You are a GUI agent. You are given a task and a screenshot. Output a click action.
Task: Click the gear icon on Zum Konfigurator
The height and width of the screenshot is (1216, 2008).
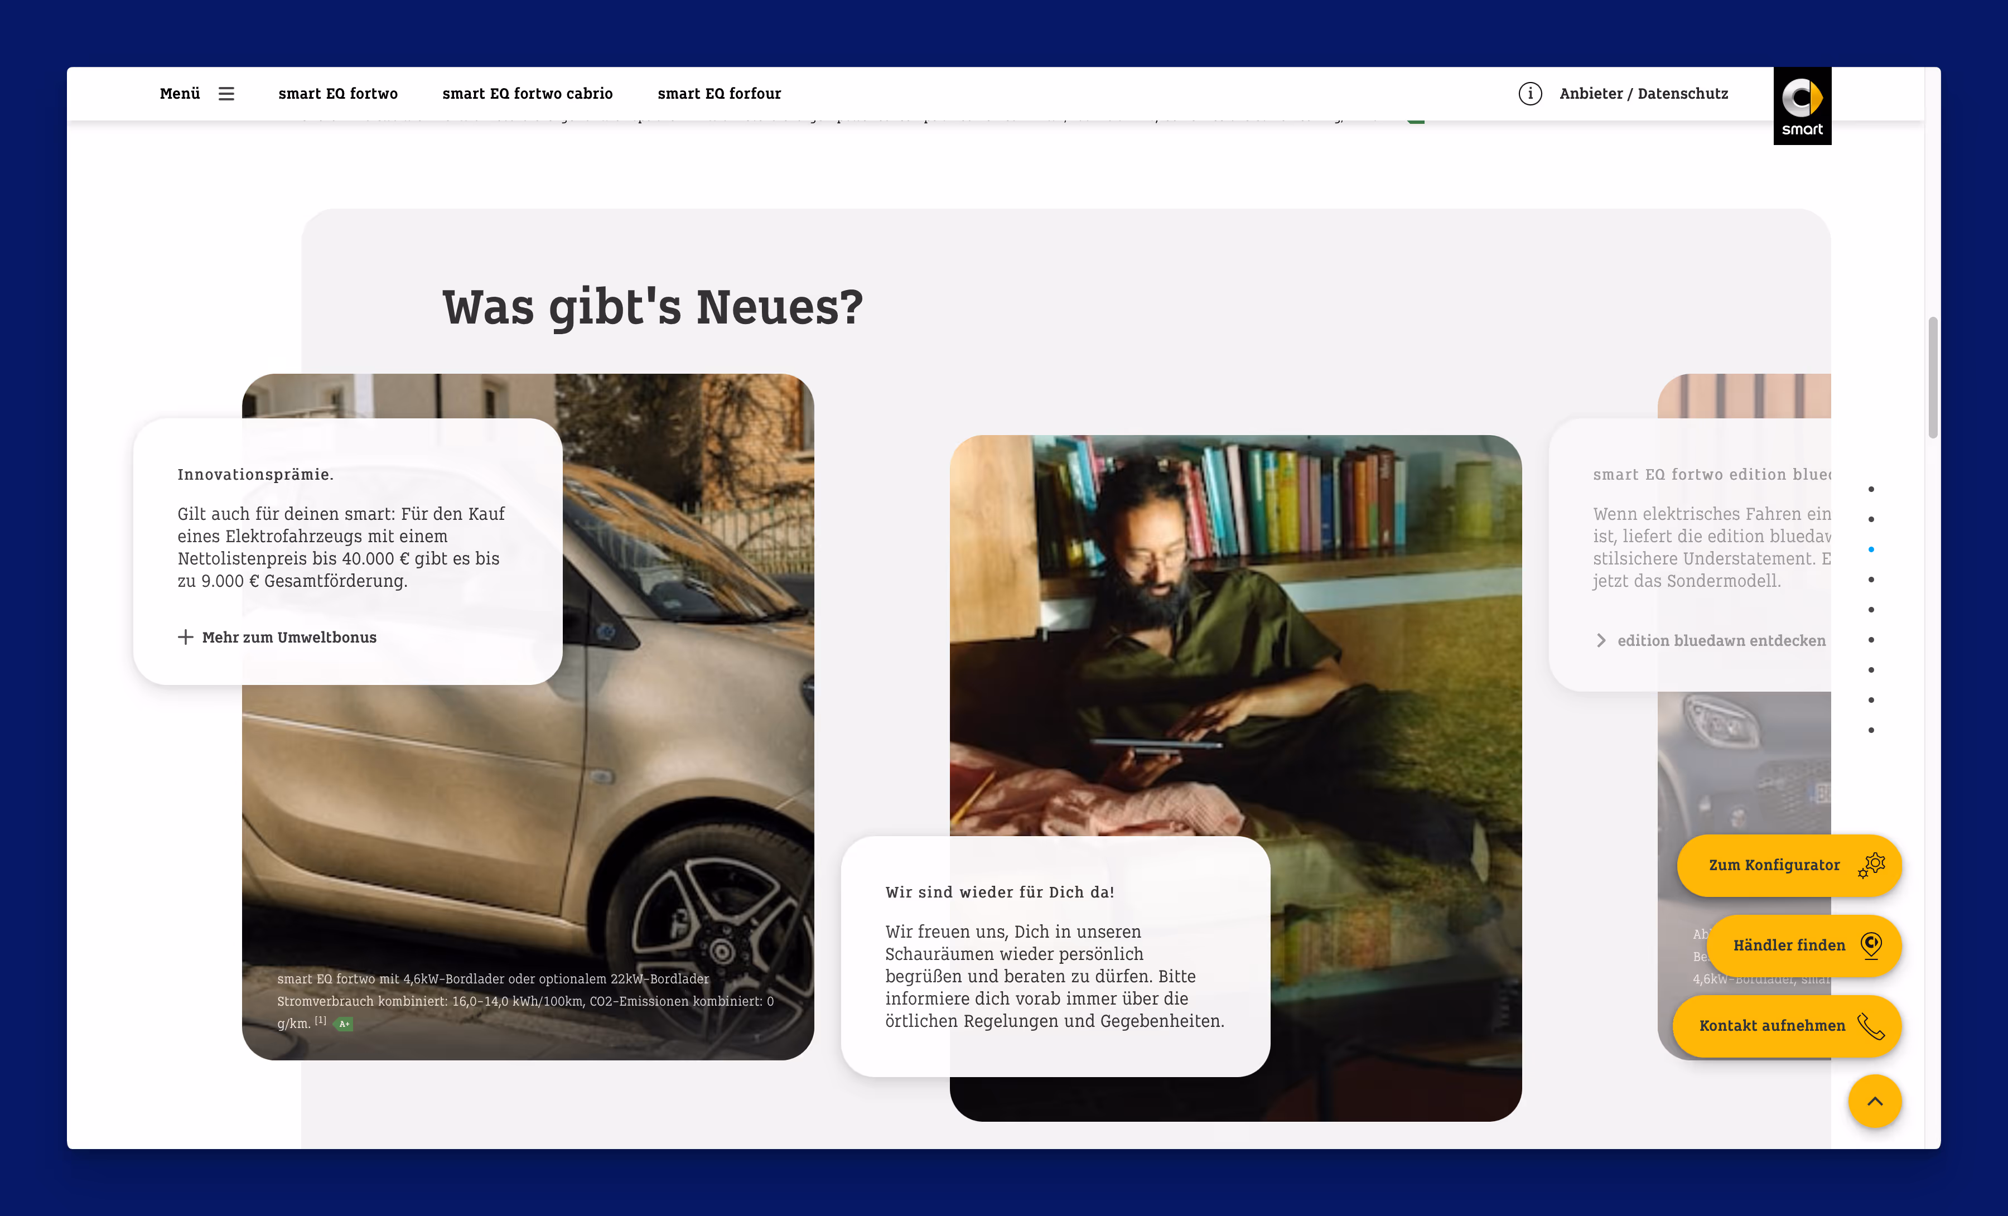point(1874,866)
